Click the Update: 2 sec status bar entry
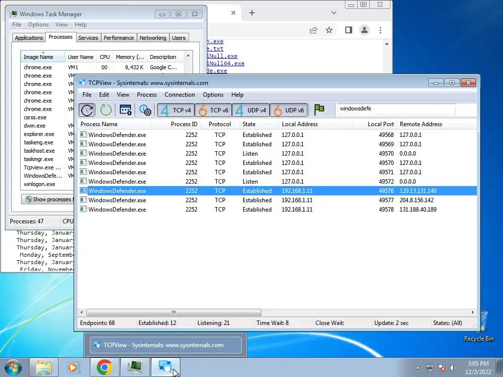Image resolution: width=503 pixels, height=377 pixels. [x=391, y=323]
